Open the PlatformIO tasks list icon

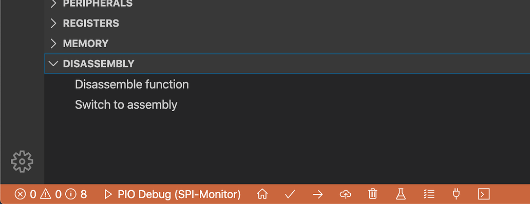pos(429,194)
